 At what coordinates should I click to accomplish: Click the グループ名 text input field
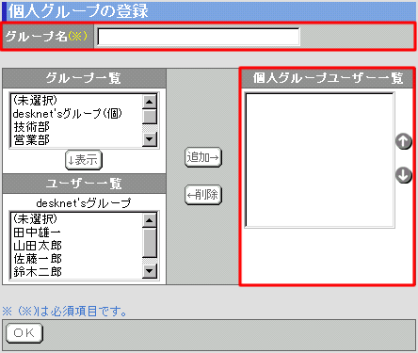[x=199, y=37]
